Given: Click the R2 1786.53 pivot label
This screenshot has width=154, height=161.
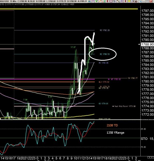Looking at the screenshot, I should (105, 54).
